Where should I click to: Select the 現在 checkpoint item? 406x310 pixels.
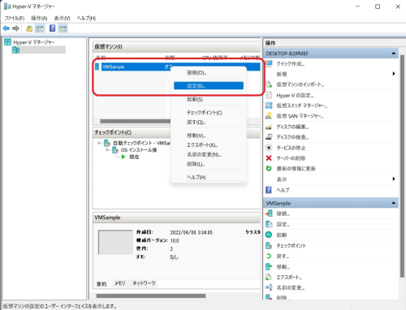tap(134, 157)
